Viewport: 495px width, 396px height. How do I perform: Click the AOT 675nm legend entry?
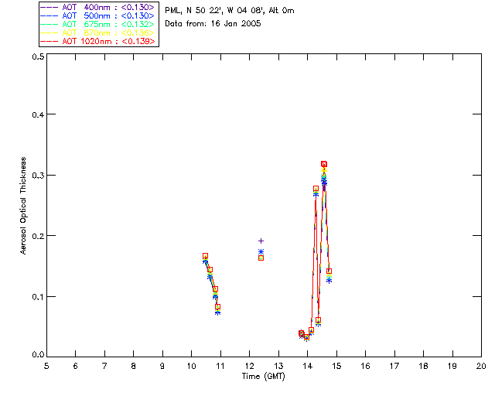pyautogui.click(x=98, y=24)
